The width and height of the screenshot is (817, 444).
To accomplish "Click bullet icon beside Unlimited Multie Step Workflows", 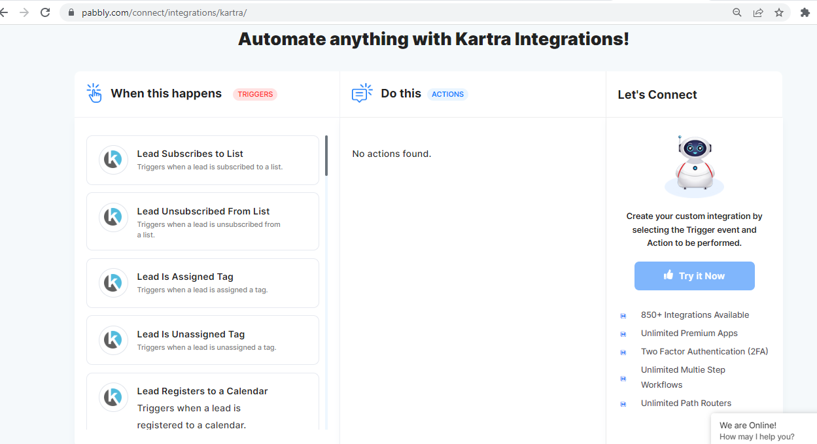I will [x=623, y=379].
